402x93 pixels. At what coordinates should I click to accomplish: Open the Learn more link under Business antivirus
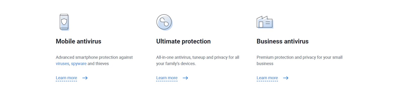[267, 78]
